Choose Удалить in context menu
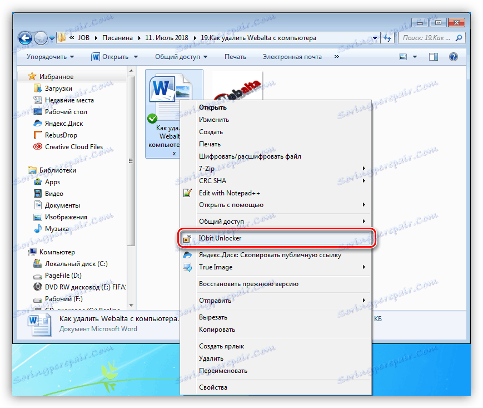The width and height of the screenshot is (483, 408). click(276, 358)
